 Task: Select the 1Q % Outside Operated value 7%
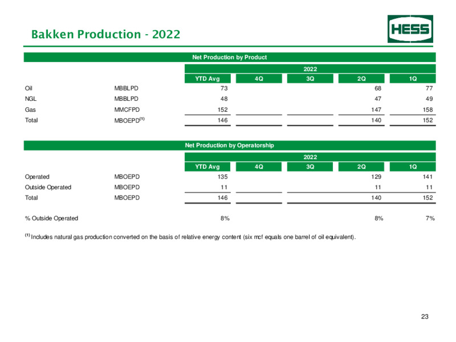tap(430, 218)
